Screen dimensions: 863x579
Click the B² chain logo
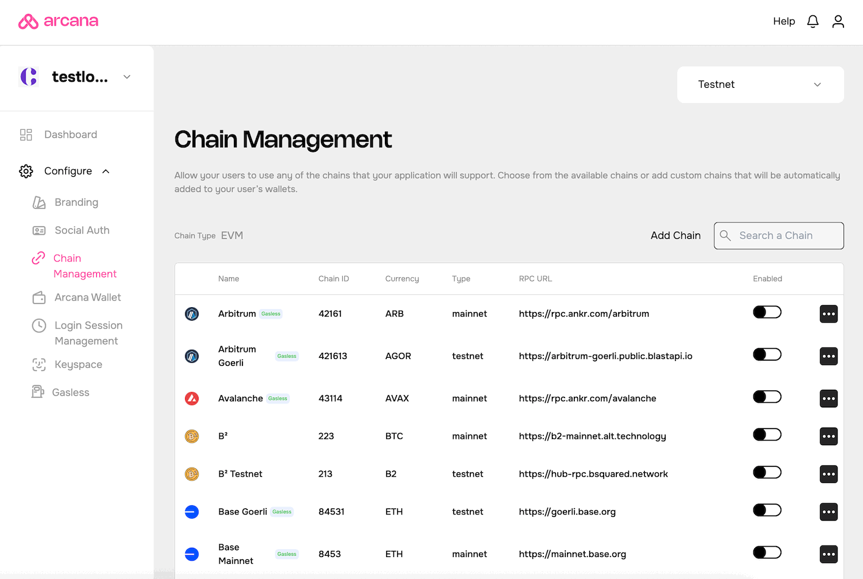[x=192, y=436]
